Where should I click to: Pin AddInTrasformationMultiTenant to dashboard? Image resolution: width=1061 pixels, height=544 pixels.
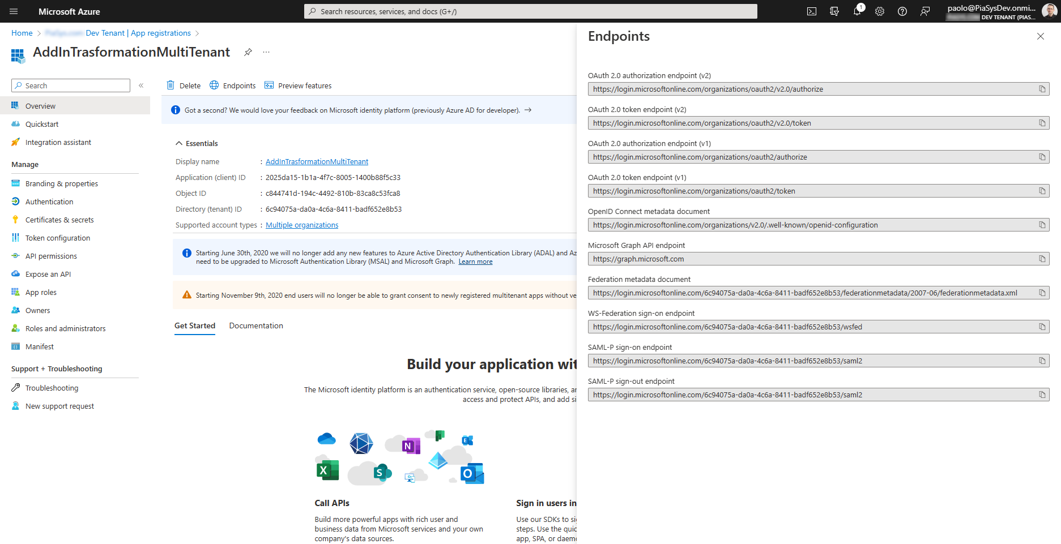coord(248,52)
